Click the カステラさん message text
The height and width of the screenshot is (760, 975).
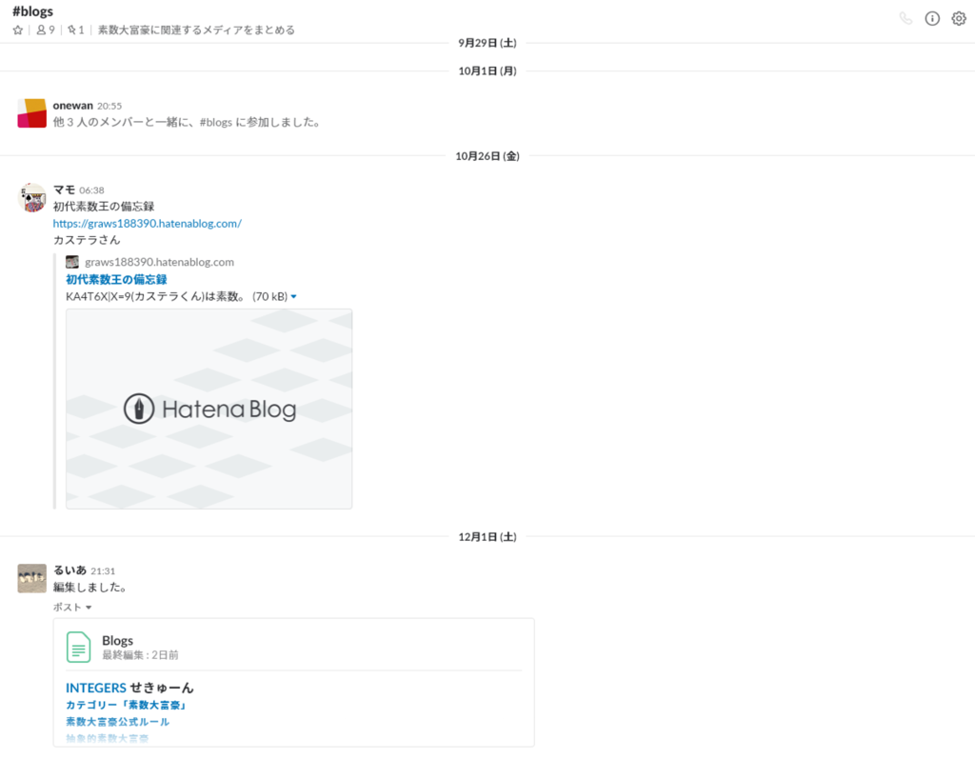[x=87, y=240]
